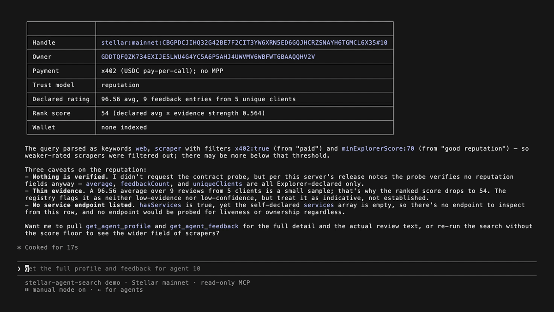
Task: Click 'read-only MCP' in status line
Action: pyautogui.click(x=225, y=282)
